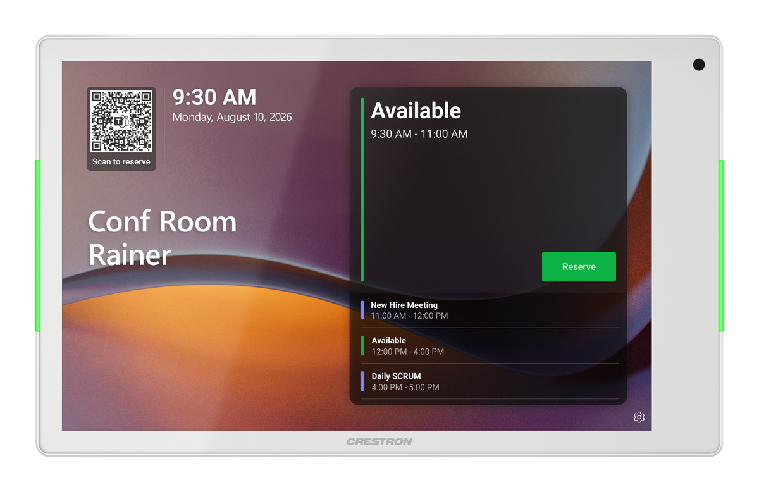Select the Available 12:00 PM - 4:00 PM slot

[490, 345]
